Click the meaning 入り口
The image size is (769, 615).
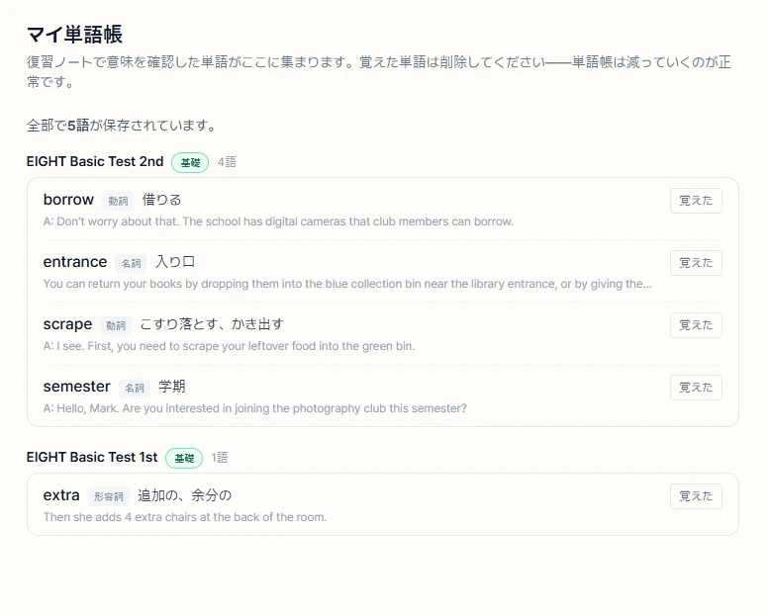pyautogui.click(x=175, y=262)
